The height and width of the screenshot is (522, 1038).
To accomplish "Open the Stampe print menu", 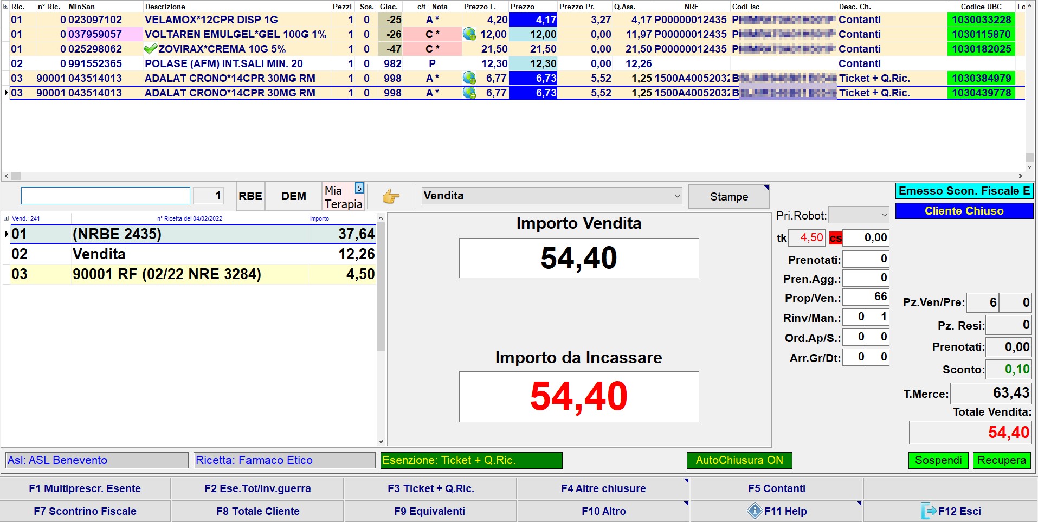I will coord(728,197).
